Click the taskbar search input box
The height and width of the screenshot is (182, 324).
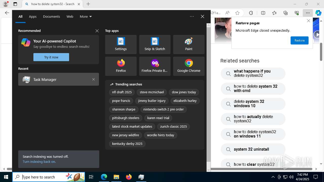[x=49, y=177]
